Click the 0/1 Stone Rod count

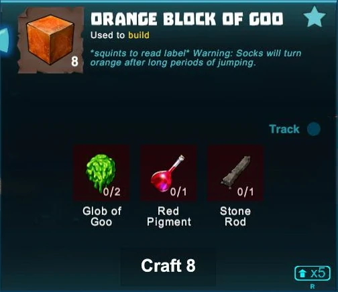(x=245, y=192)
